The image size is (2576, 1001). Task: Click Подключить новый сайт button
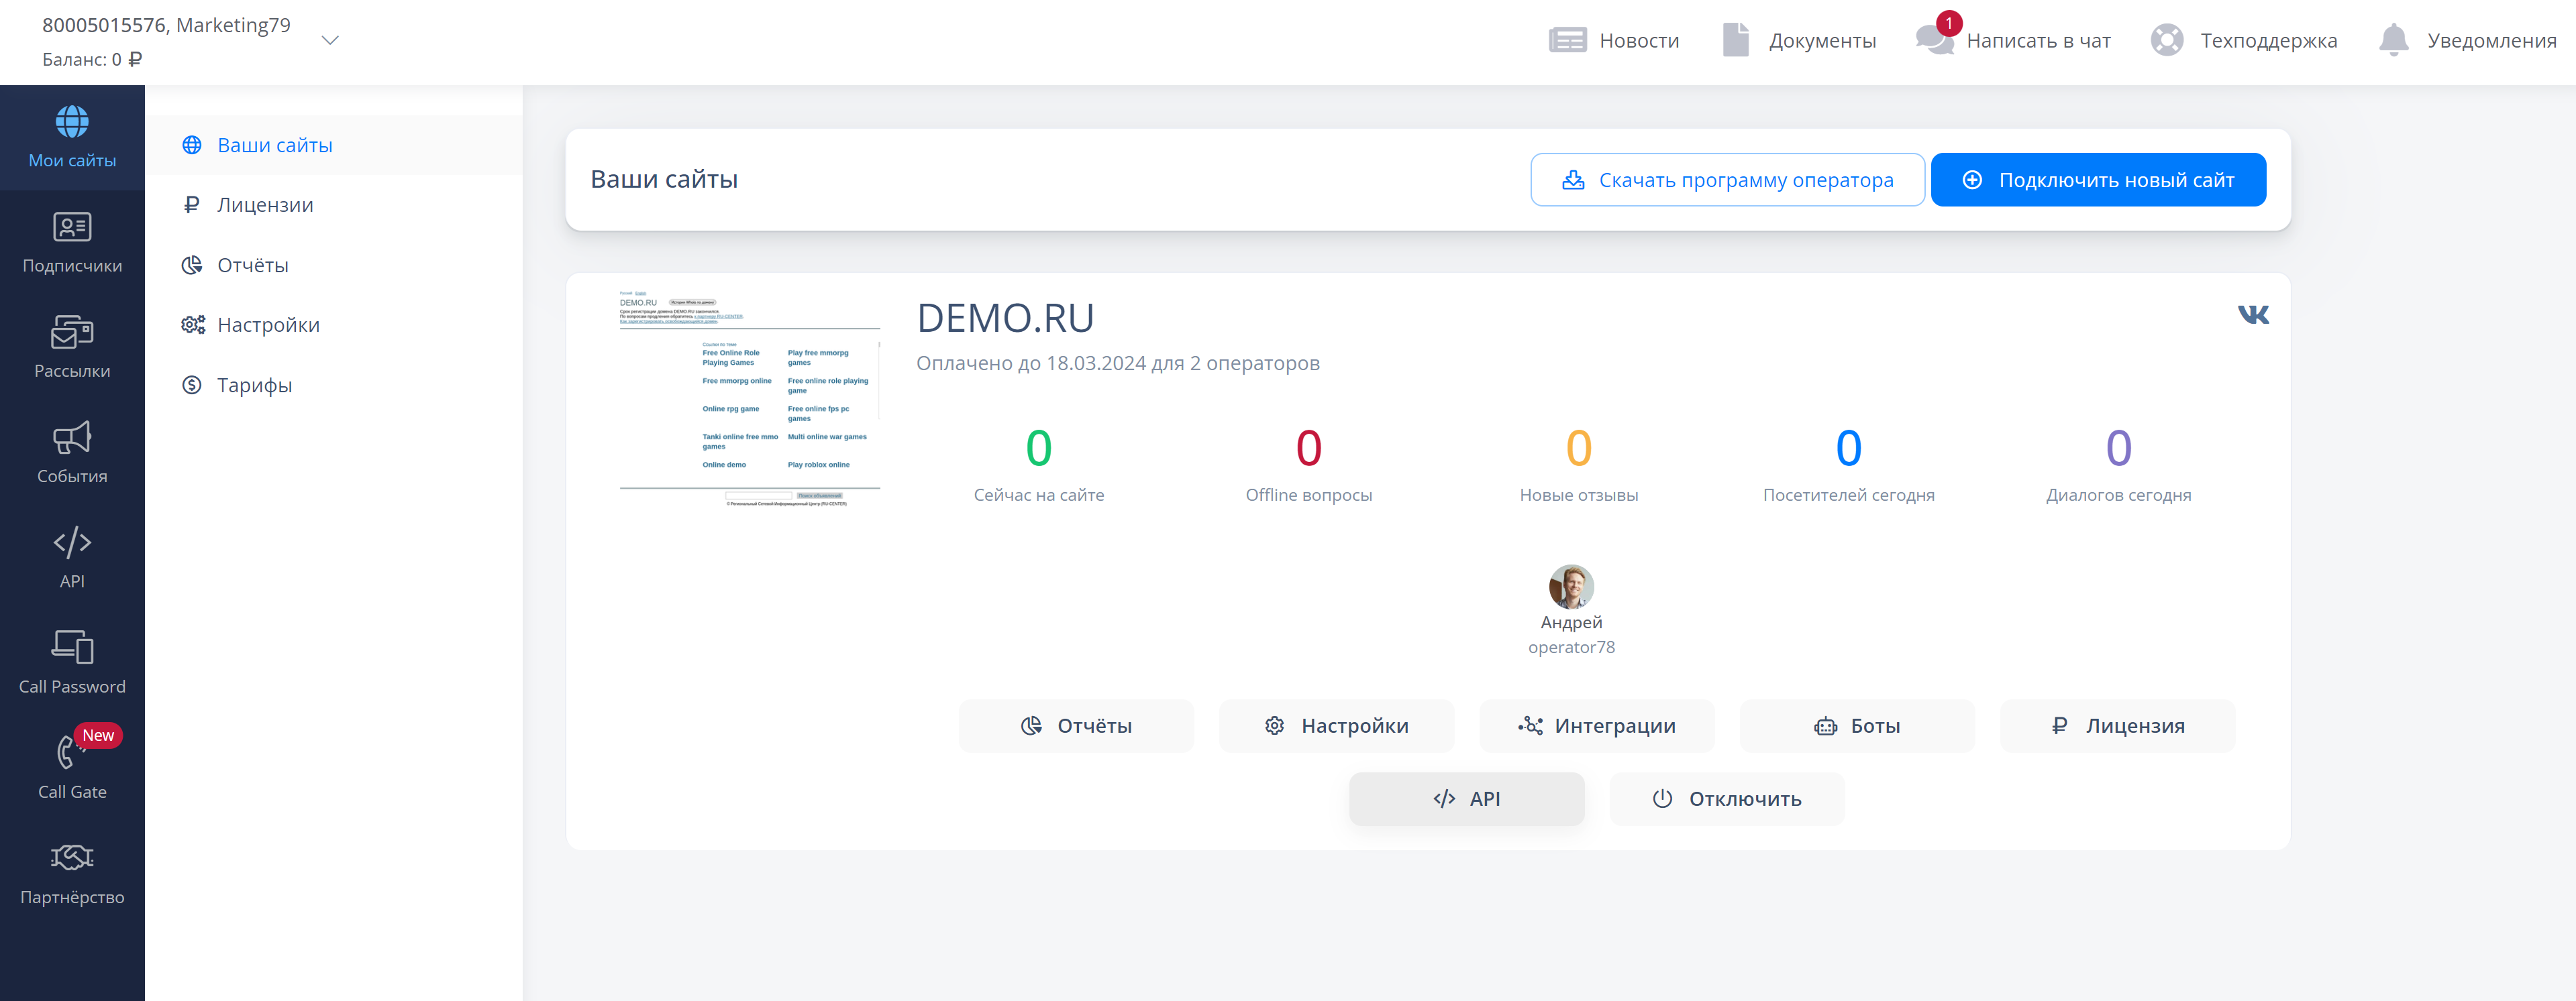(2097, 180)
